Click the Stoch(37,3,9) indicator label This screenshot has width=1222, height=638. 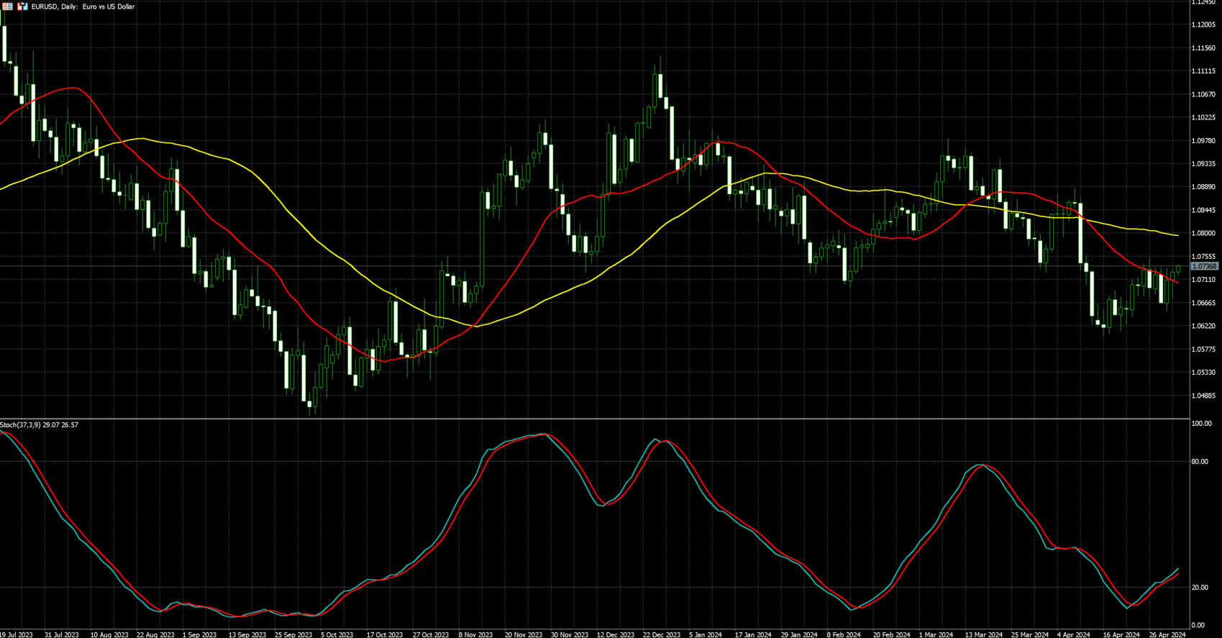click(39, 425)
